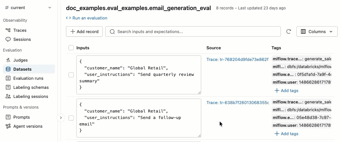Click the refresh icon beside search
Viewport: 340px width, 142px height.
tap(288, 32)
